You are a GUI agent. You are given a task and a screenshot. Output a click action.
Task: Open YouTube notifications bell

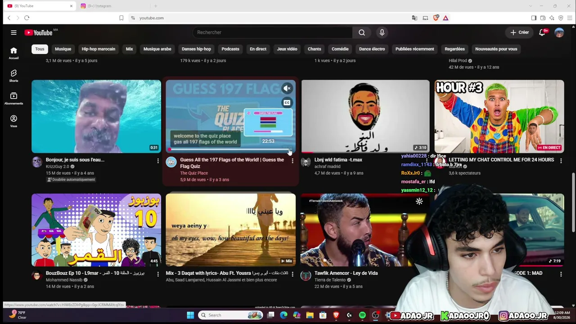pyautogui.click(x=542, y=32)
